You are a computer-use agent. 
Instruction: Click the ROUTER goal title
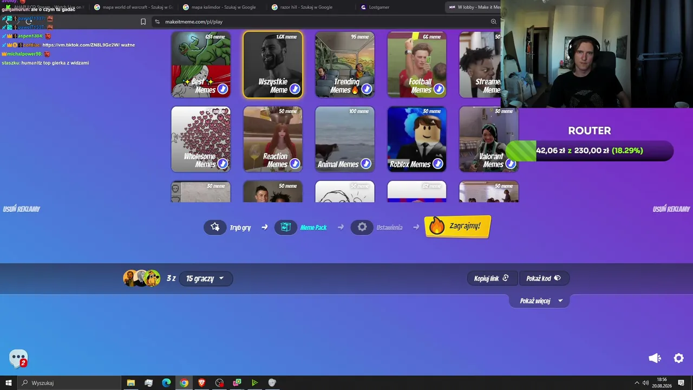(590, 131)
